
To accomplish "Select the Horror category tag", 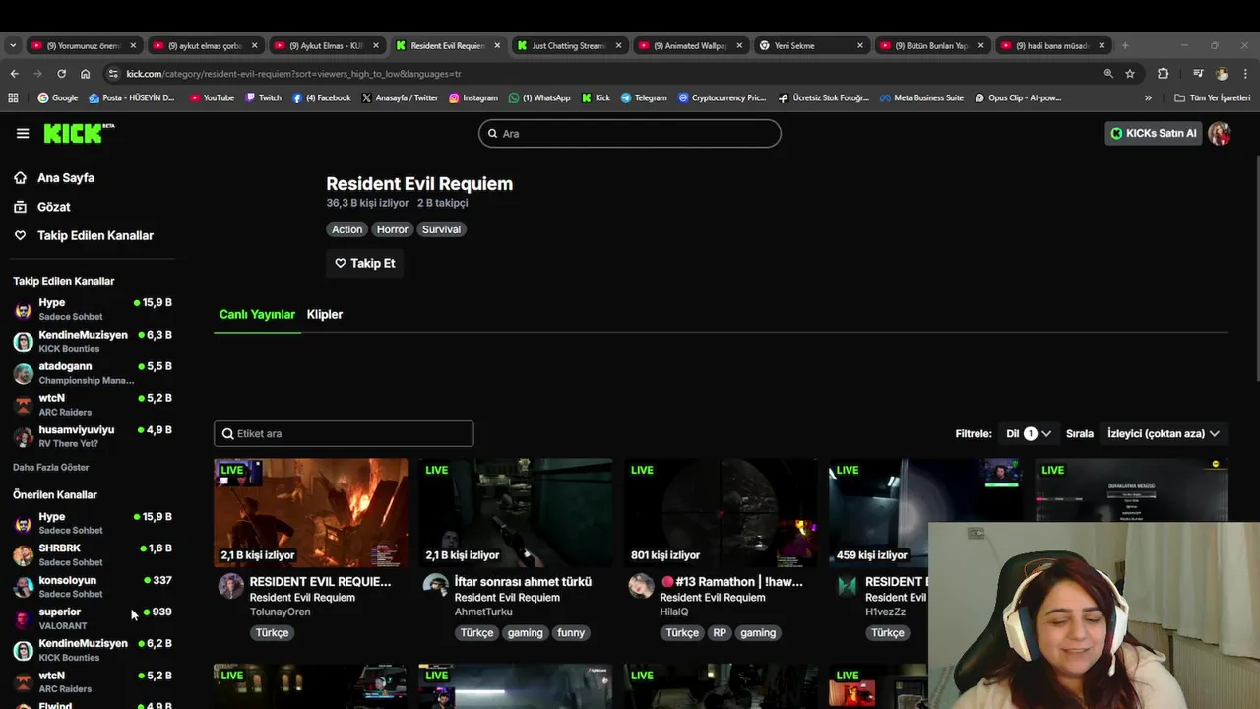I will [392, 229].
